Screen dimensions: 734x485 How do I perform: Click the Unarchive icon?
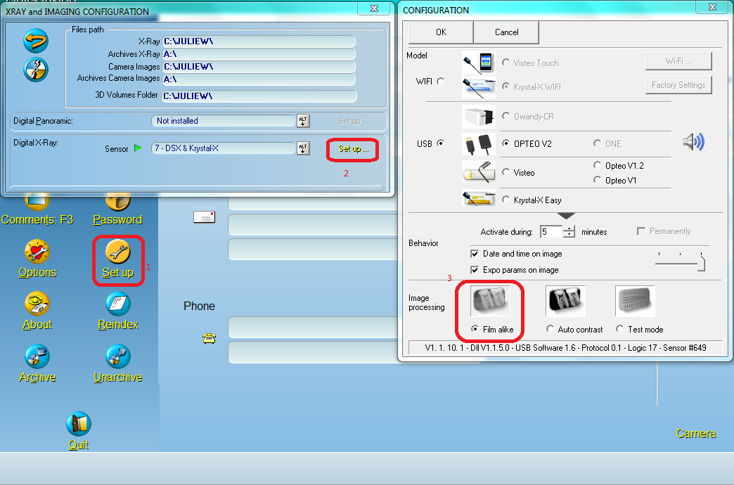pos(117,356)
